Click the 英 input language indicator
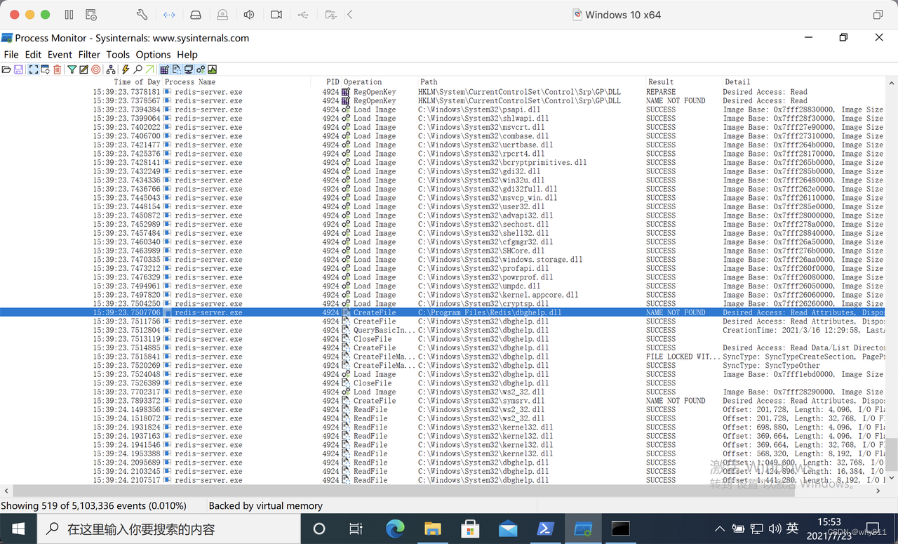This screenshot has width=898, height=544. [792, 529]
